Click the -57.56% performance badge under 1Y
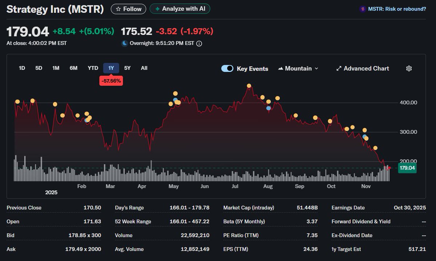 pyautogui.click(x=111, y=80)
